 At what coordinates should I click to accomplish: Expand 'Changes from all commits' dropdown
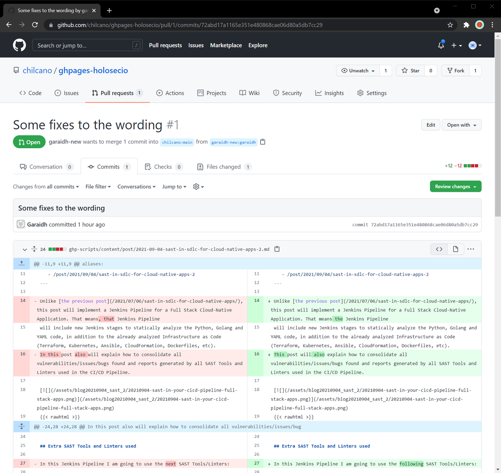[46, 187]
